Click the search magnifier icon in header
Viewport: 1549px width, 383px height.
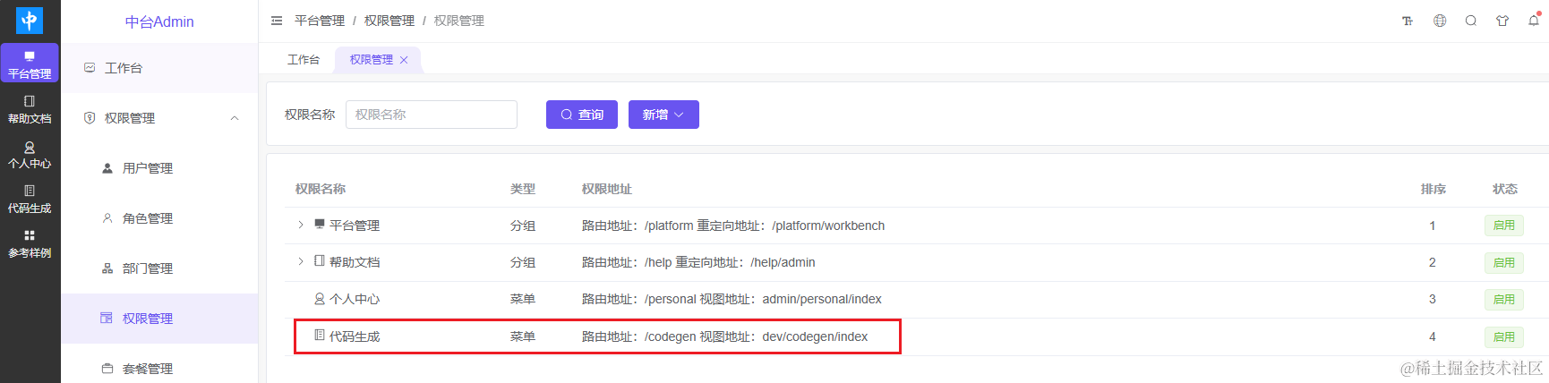[1470, 21]
